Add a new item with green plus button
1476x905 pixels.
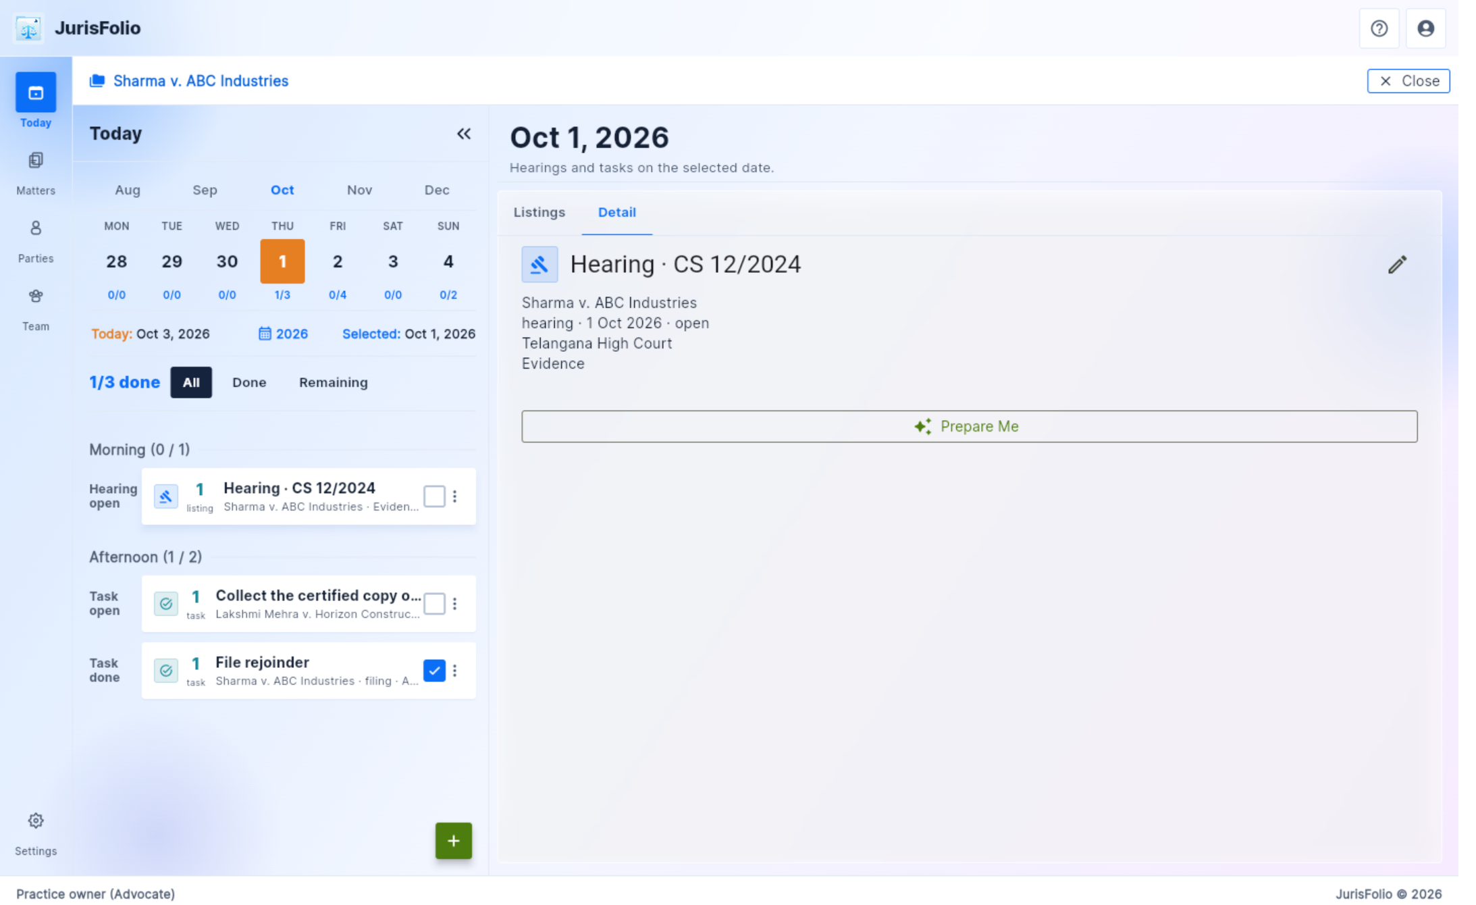pyautogui.click(x=453, y=841)
